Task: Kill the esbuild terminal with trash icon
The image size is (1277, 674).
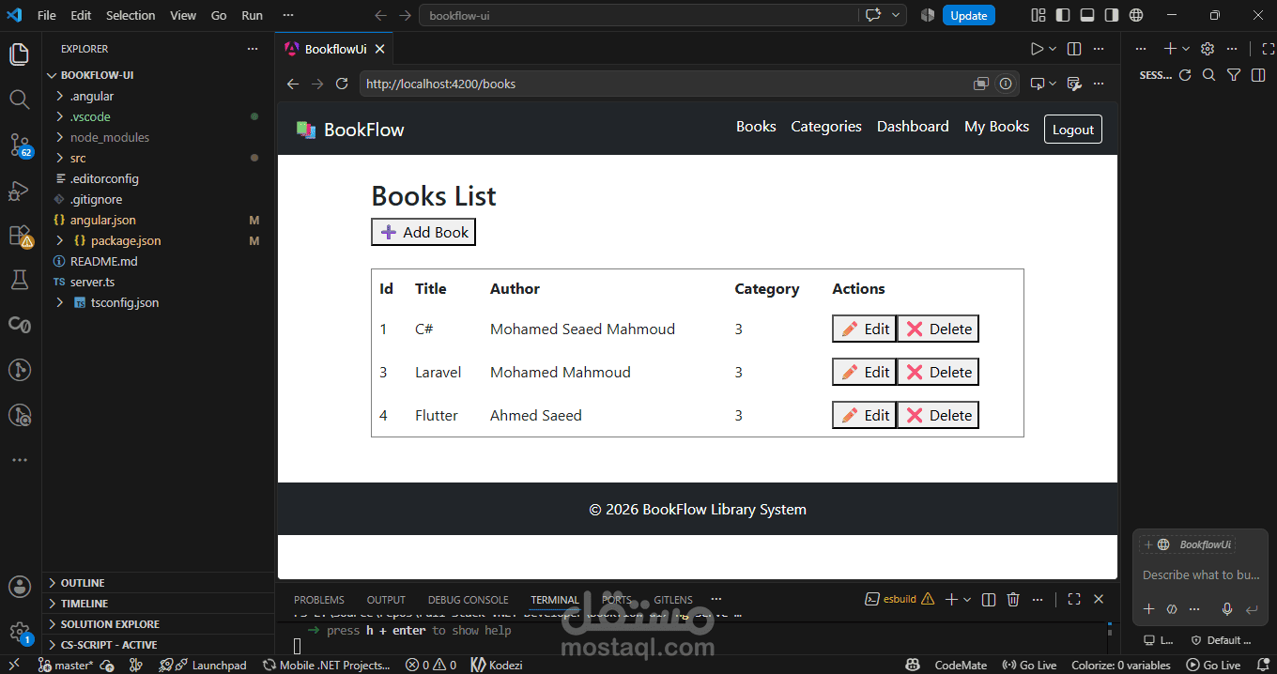Action: click(x=1013, y=599)
